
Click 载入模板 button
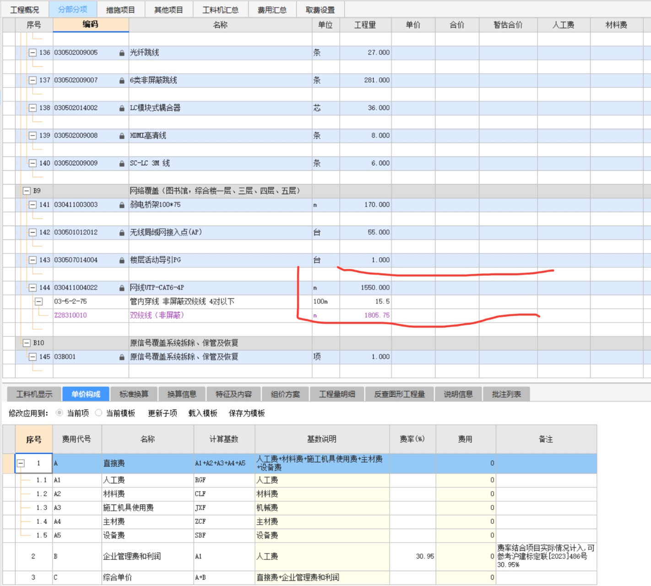(x=203, y=413)
